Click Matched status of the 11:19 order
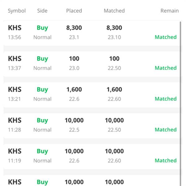The width and height of the screenshot is (186, 186). 166,161
